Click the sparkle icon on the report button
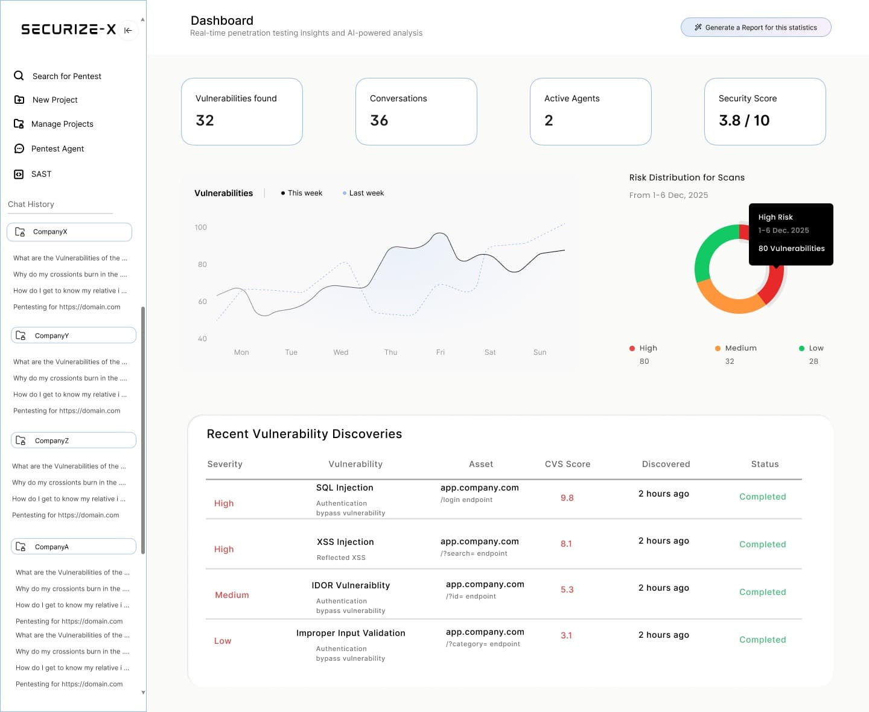Screen dimensions: 869x712 pyautogui.click(x=698, y=27)
